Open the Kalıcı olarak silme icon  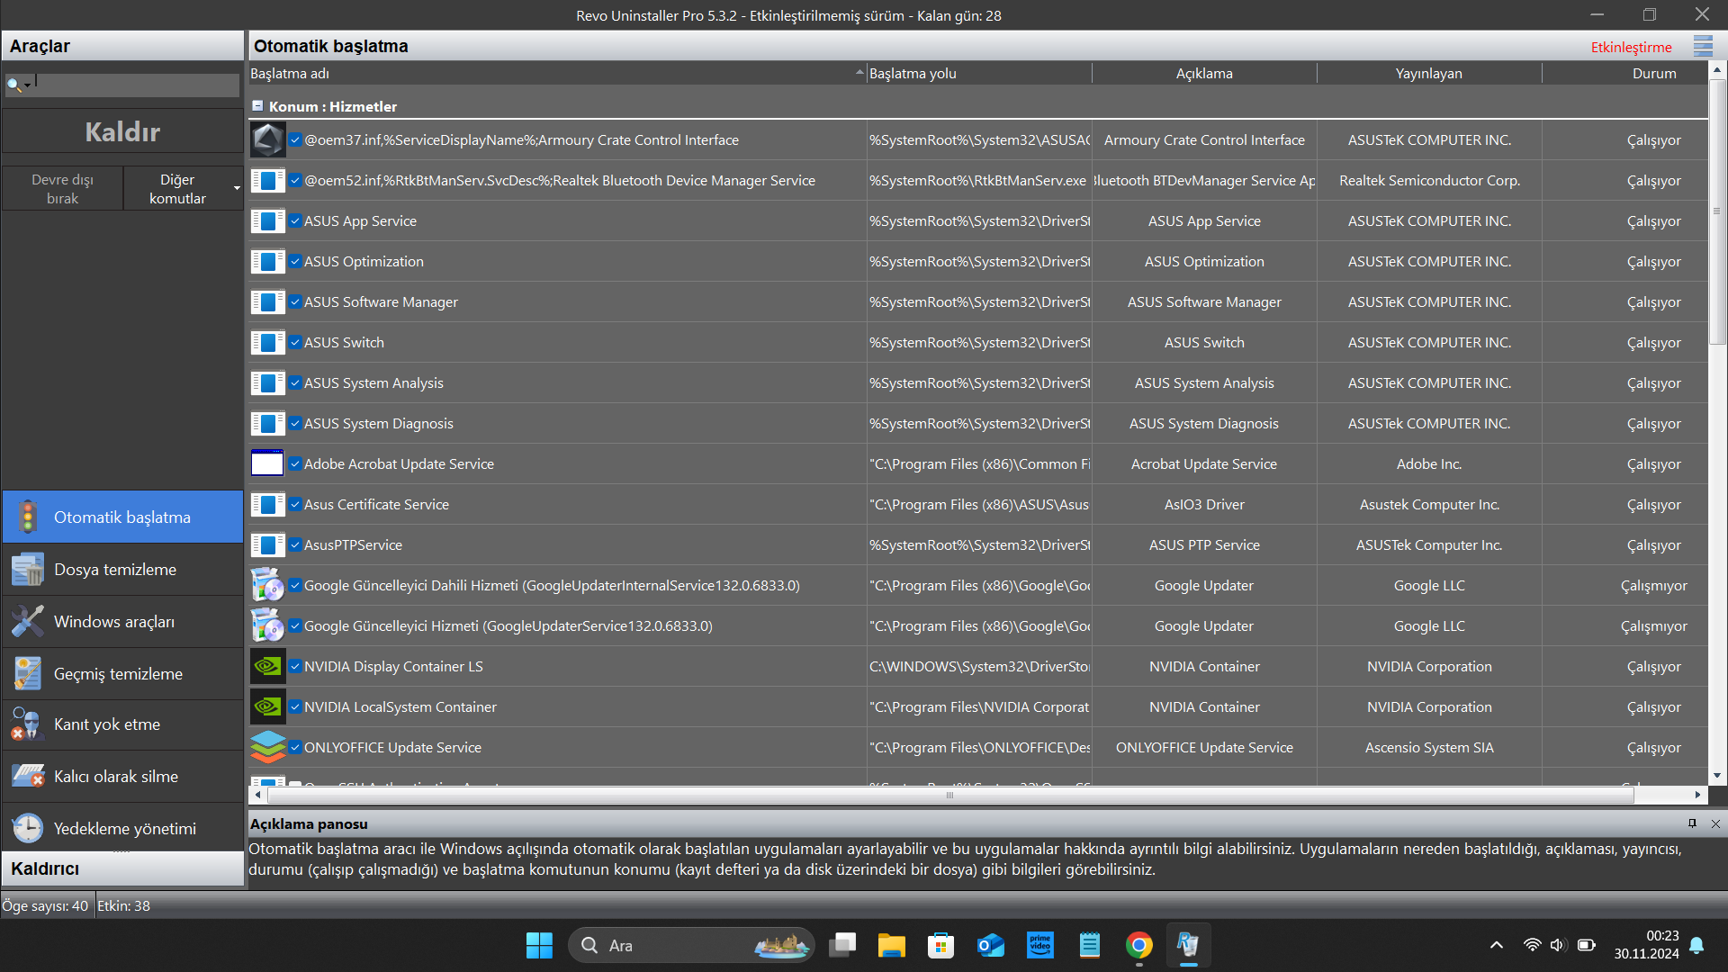click(28, 777)
